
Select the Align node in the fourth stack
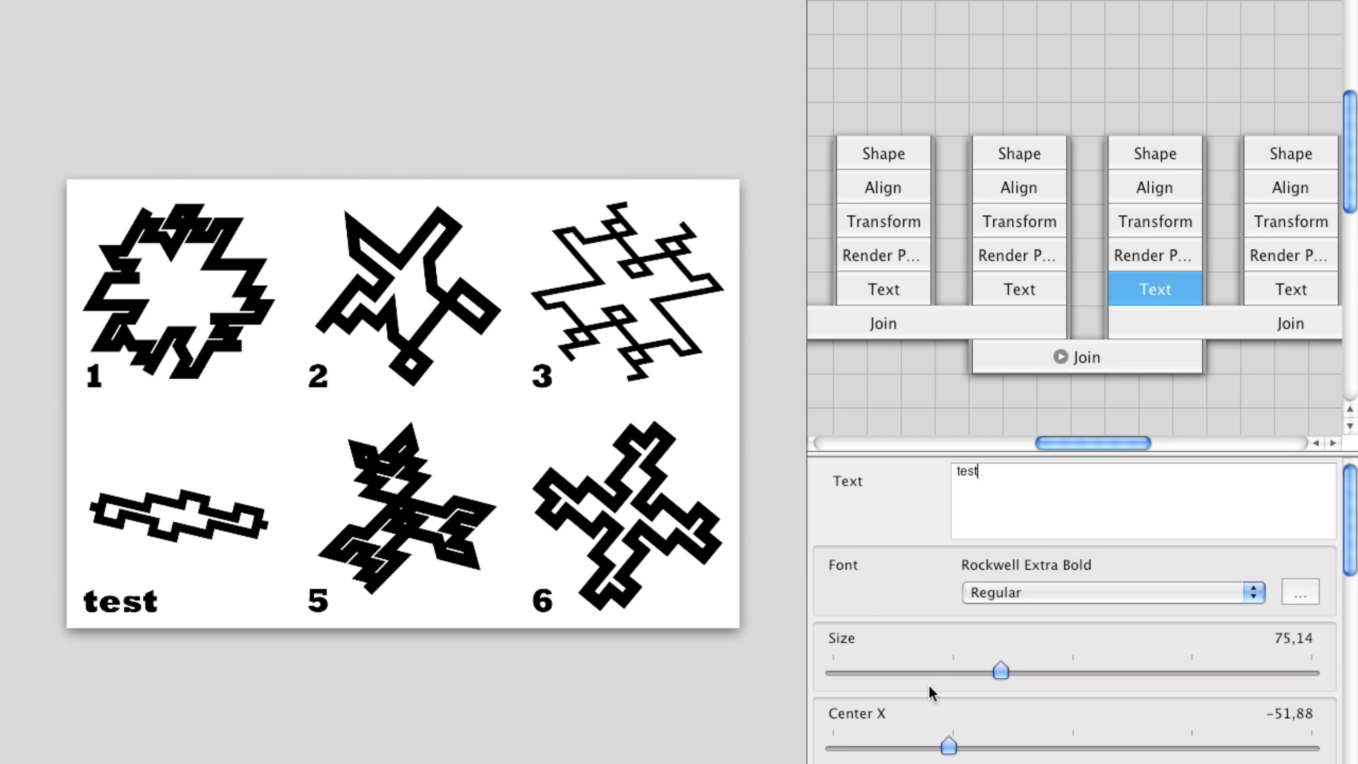(1290, 187)
